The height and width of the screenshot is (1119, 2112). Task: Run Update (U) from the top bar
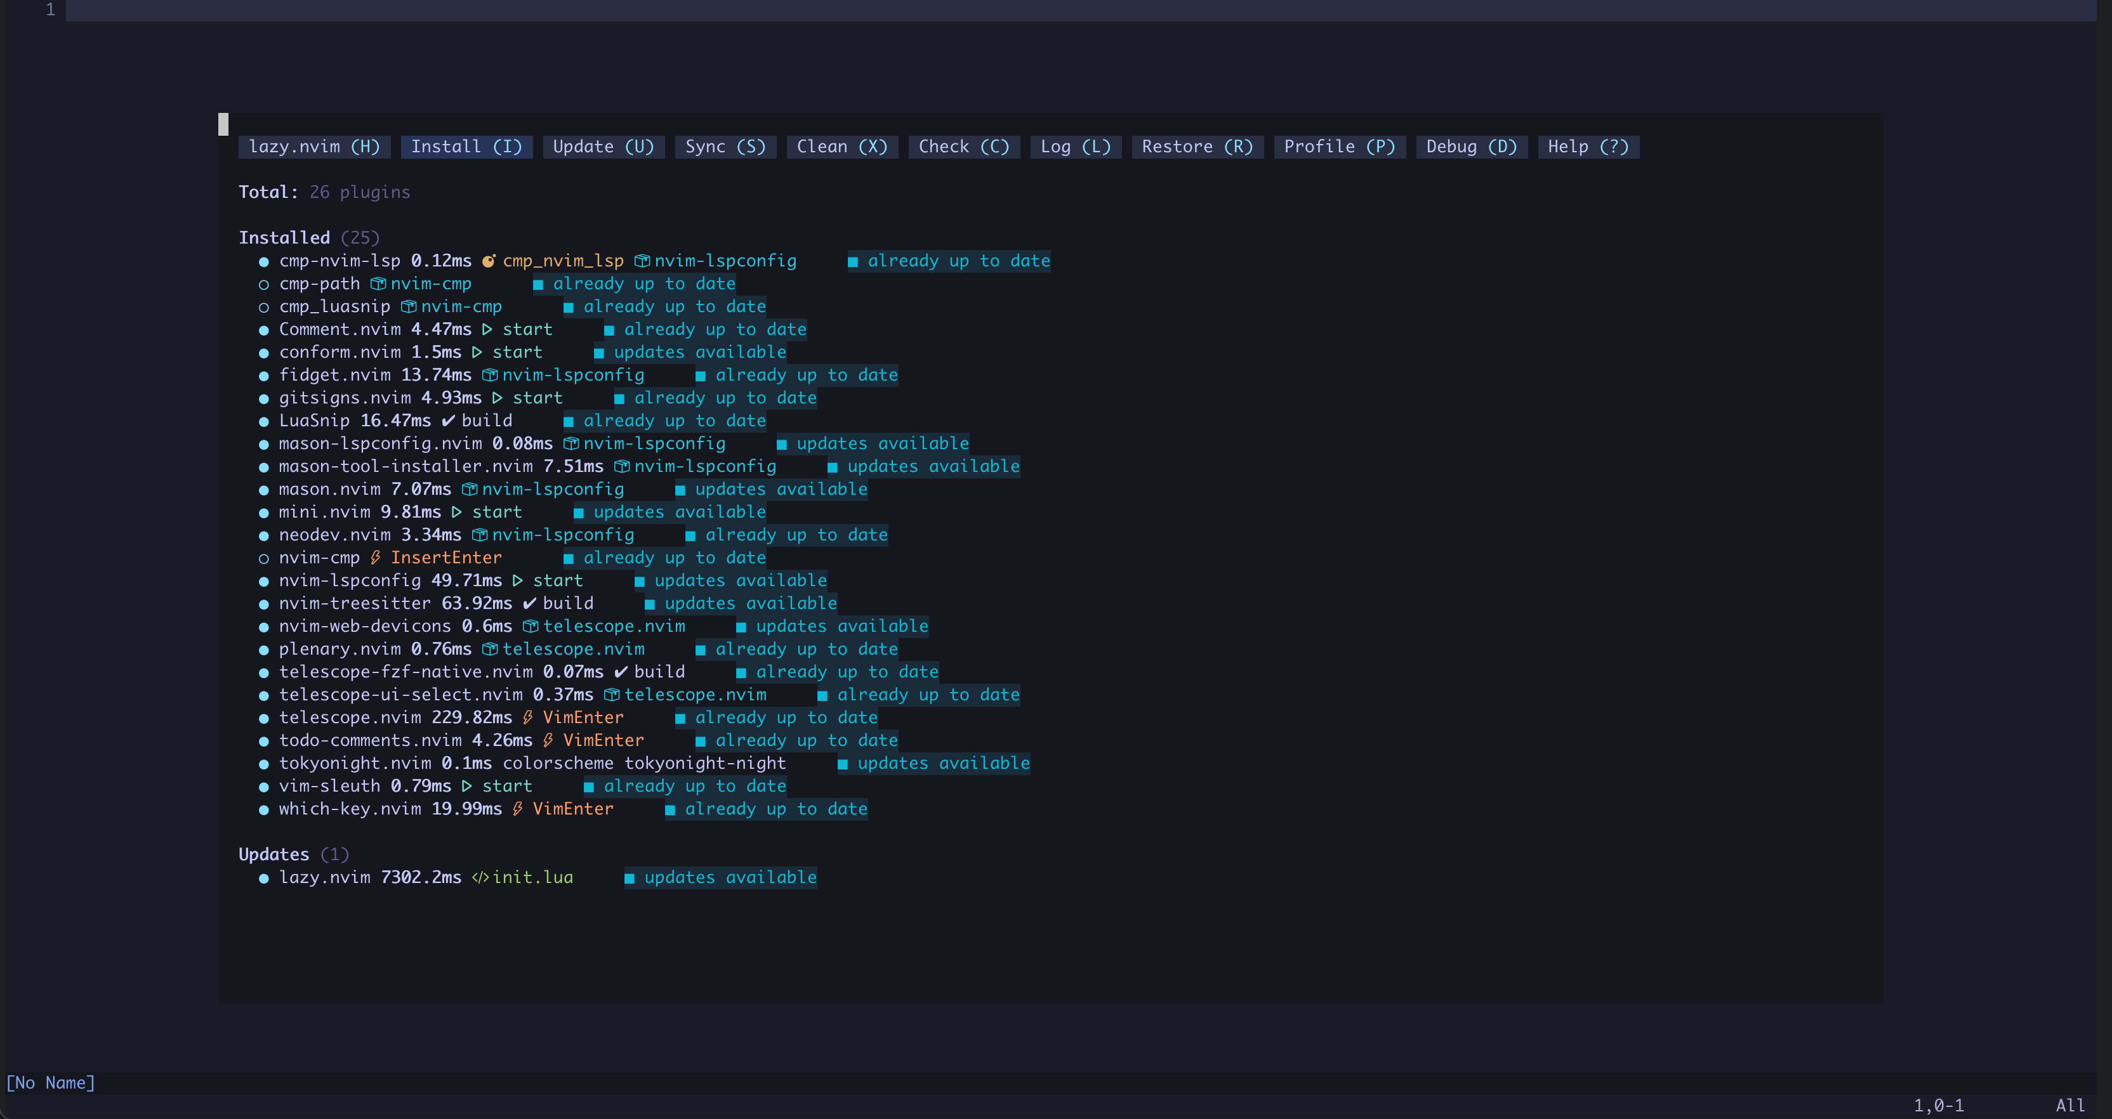pyautogui.click(x=604, y=147)
